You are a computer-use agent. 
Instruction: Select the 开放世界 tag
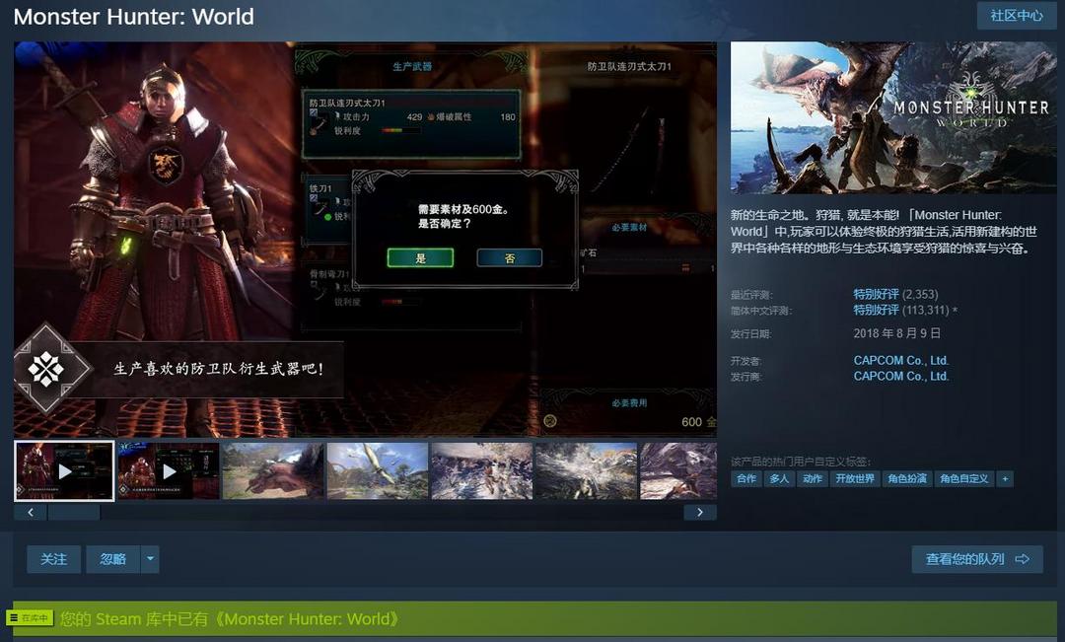[x=854, y=479]
